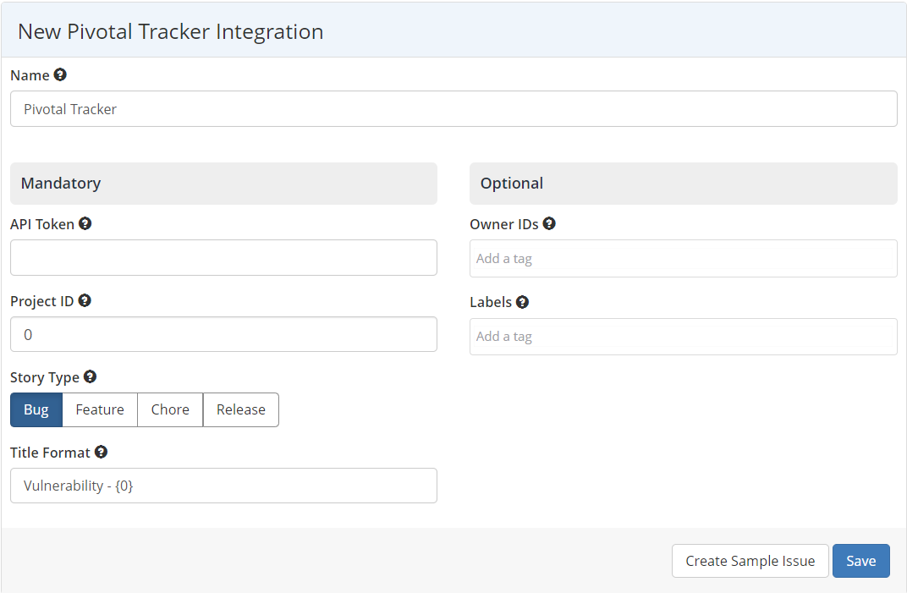Click the Story Type help icon
This screenshot has width=907, height=593.
pyautogui.click(x=90, y=376)
